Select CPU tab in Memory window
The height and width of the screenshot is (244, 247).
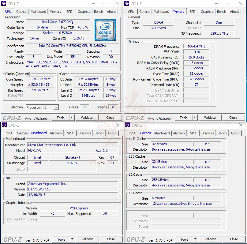point(131,12)
